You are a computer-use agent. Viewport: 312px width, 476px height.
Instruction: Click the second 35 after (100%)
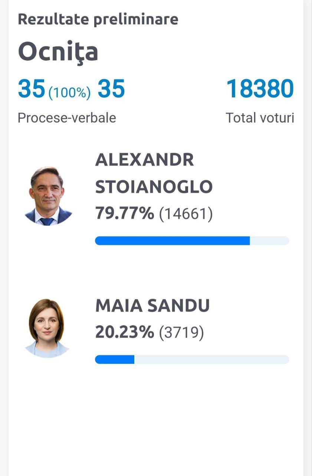point(111,89)
